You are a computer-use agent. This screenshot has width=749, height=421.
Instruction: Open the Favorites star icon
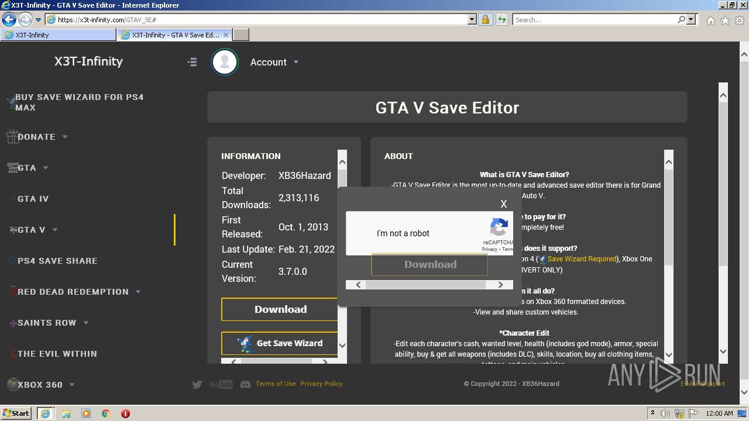coord(725,20)
